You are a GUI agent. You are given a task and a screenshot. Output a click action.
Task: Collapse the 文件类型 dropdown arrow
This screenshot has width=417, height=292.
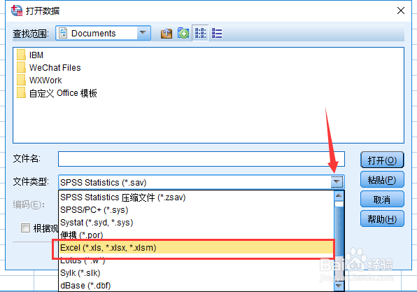337,182
